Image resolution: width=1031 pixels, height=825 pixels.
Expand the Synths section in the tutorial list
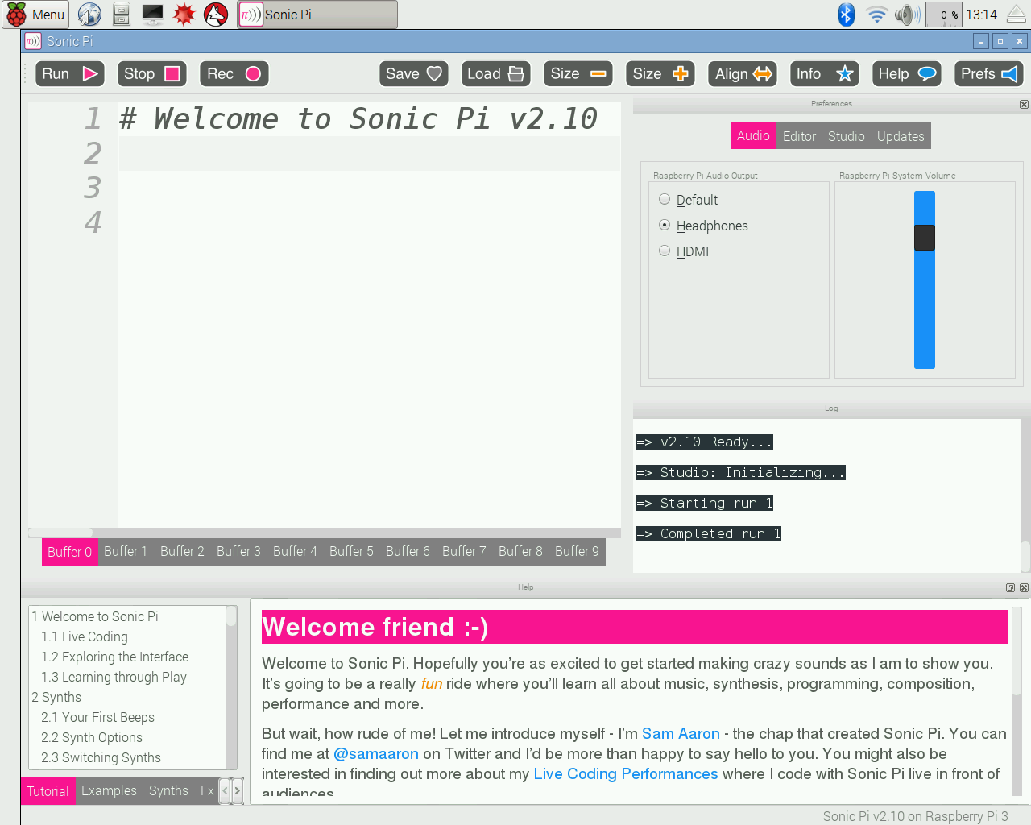tap(56, 697)
